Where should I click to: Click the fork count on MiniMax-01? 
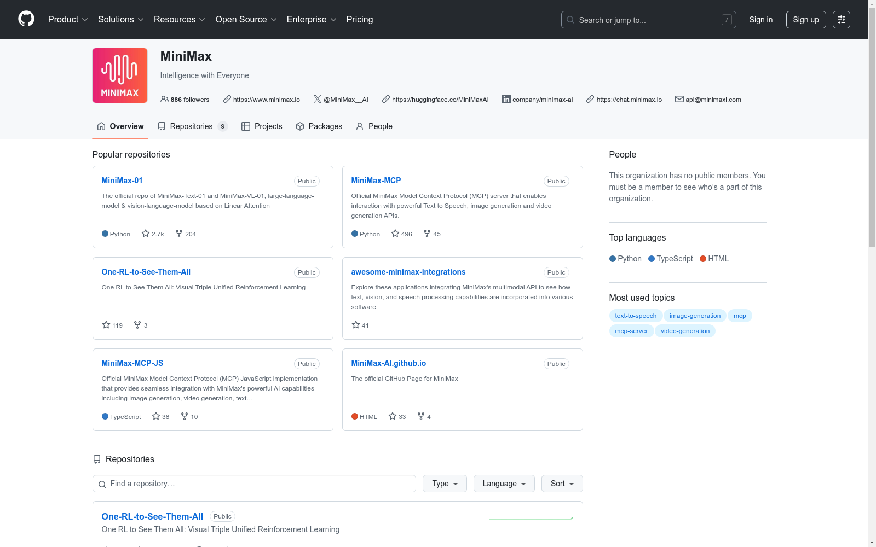coord(186,234)
